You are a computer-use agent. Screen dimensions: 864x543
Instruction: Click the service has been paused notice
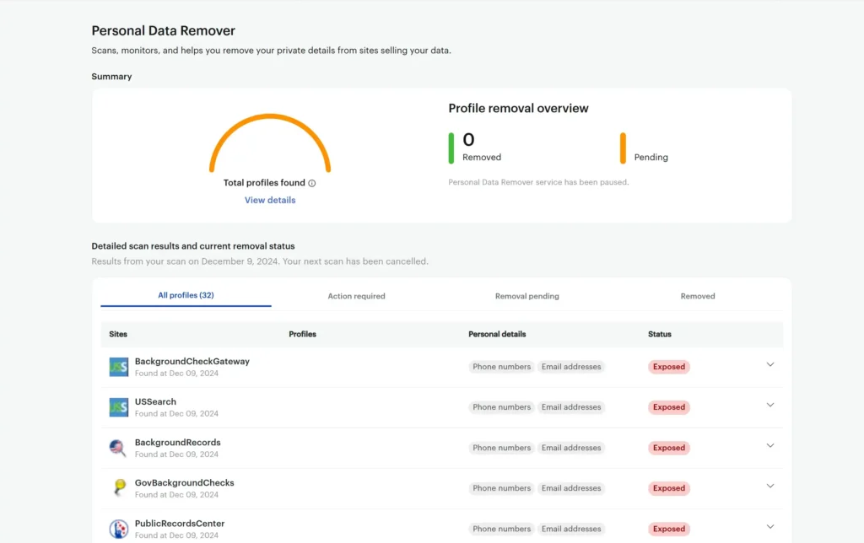538,182
